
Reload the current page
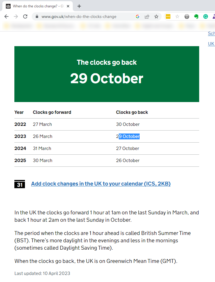[x=25, y=16]
